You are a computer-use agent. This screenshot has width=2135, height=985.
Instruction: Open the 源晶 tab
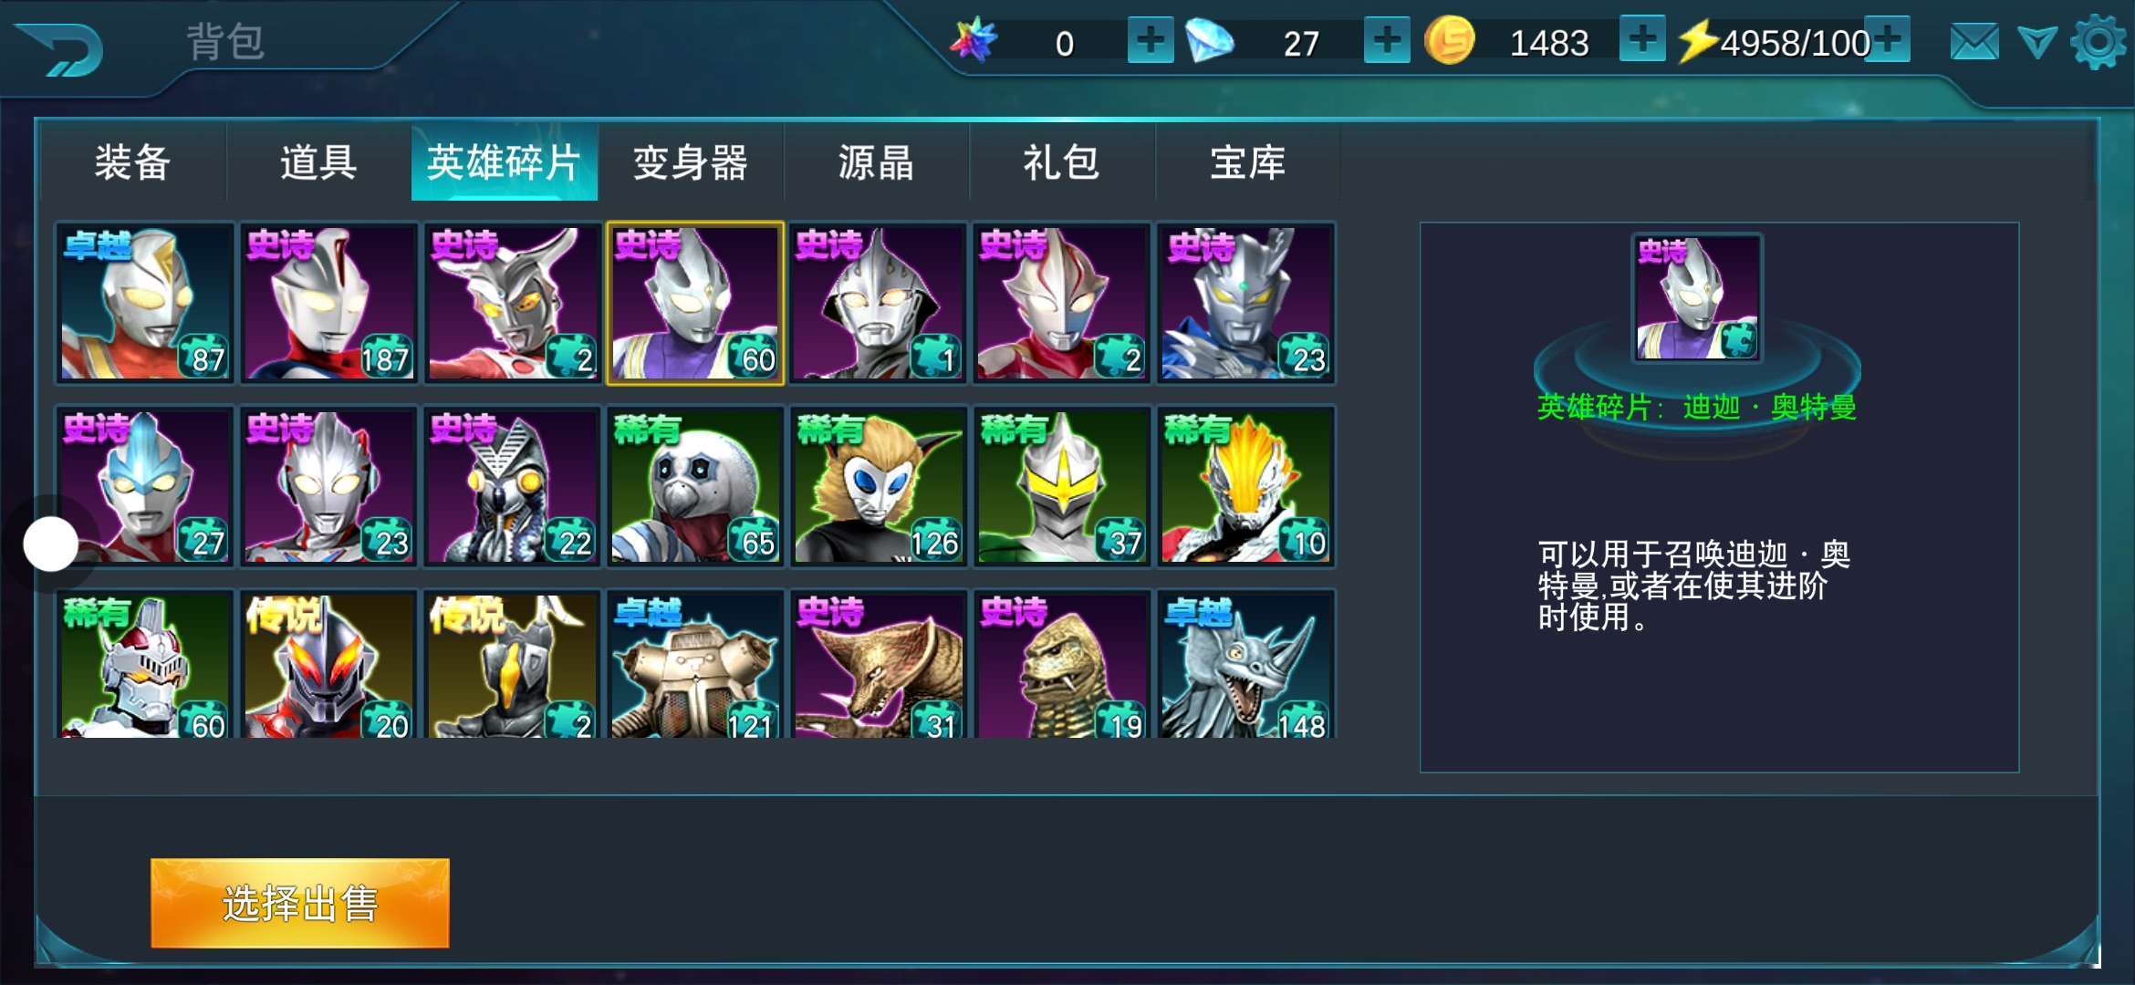[876, 162]
